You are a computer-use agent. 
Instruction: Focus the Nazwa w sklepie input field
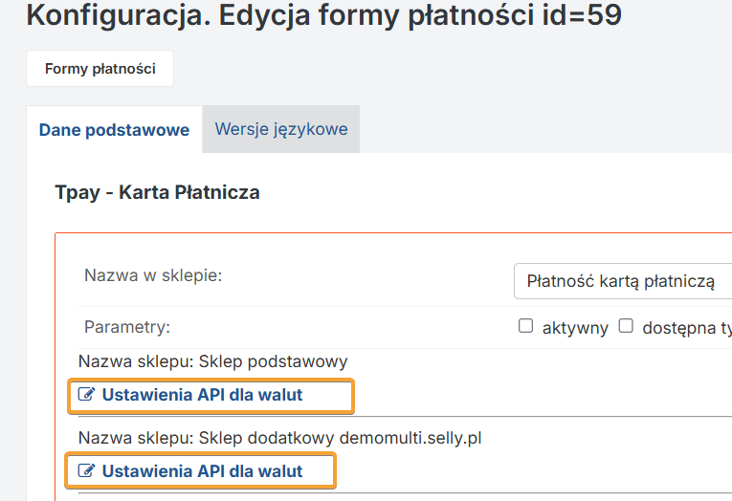point(622,281)
